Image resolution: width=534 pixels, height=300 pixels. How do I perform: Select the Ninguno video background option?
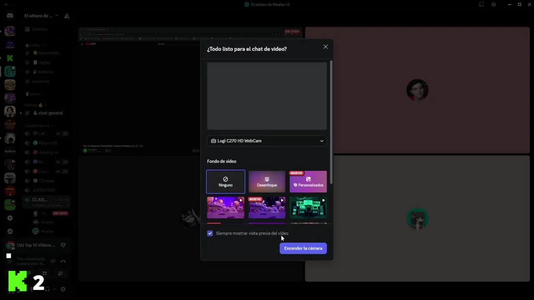pyautogui.click(x=226, y=182)
